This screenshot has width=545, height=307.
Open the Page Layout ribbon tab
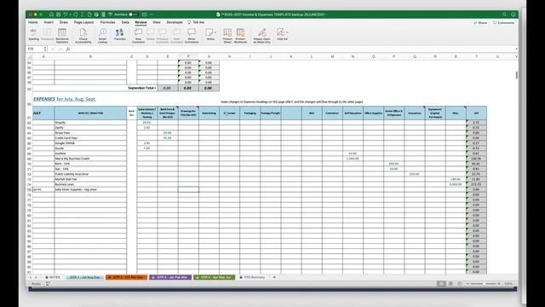click(x=83, y=22)
